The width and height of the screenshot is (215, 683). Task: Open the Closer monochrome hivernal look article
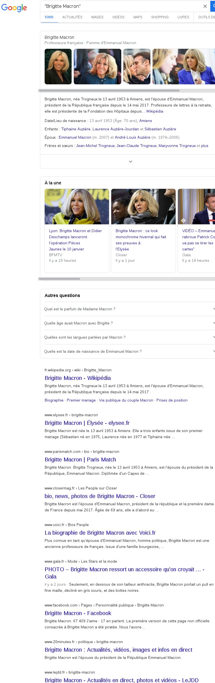click(x=141, y=240)
